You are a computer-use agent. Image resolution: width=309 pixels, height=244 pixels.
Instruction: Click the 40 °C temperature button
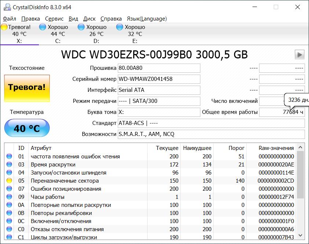[x=27, y=128]
